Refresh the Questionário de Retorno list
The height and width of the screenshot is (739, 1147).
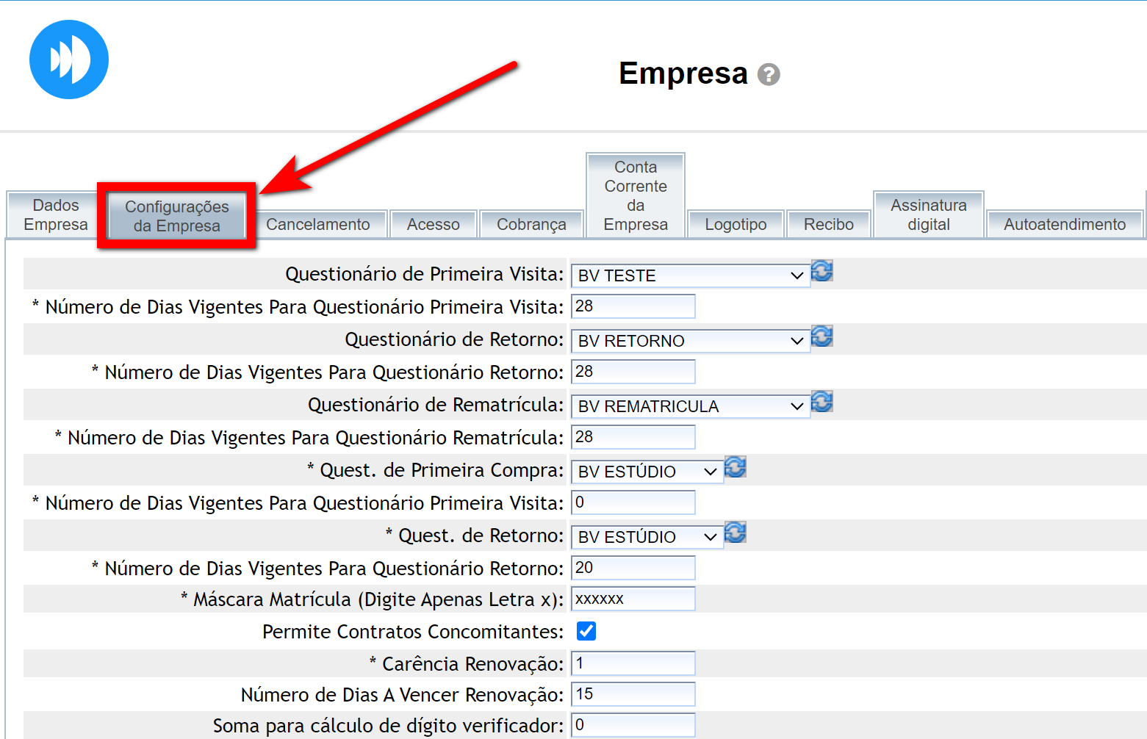[821, 336]
